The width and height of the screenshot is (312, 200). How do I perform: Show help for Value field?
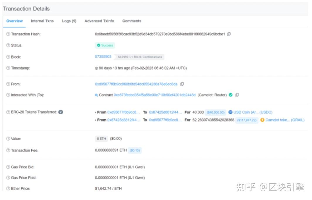coord(8,139)
